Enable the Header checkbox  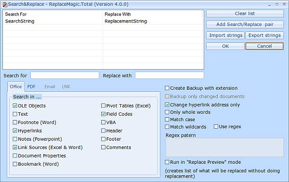(x=103, y=131)
